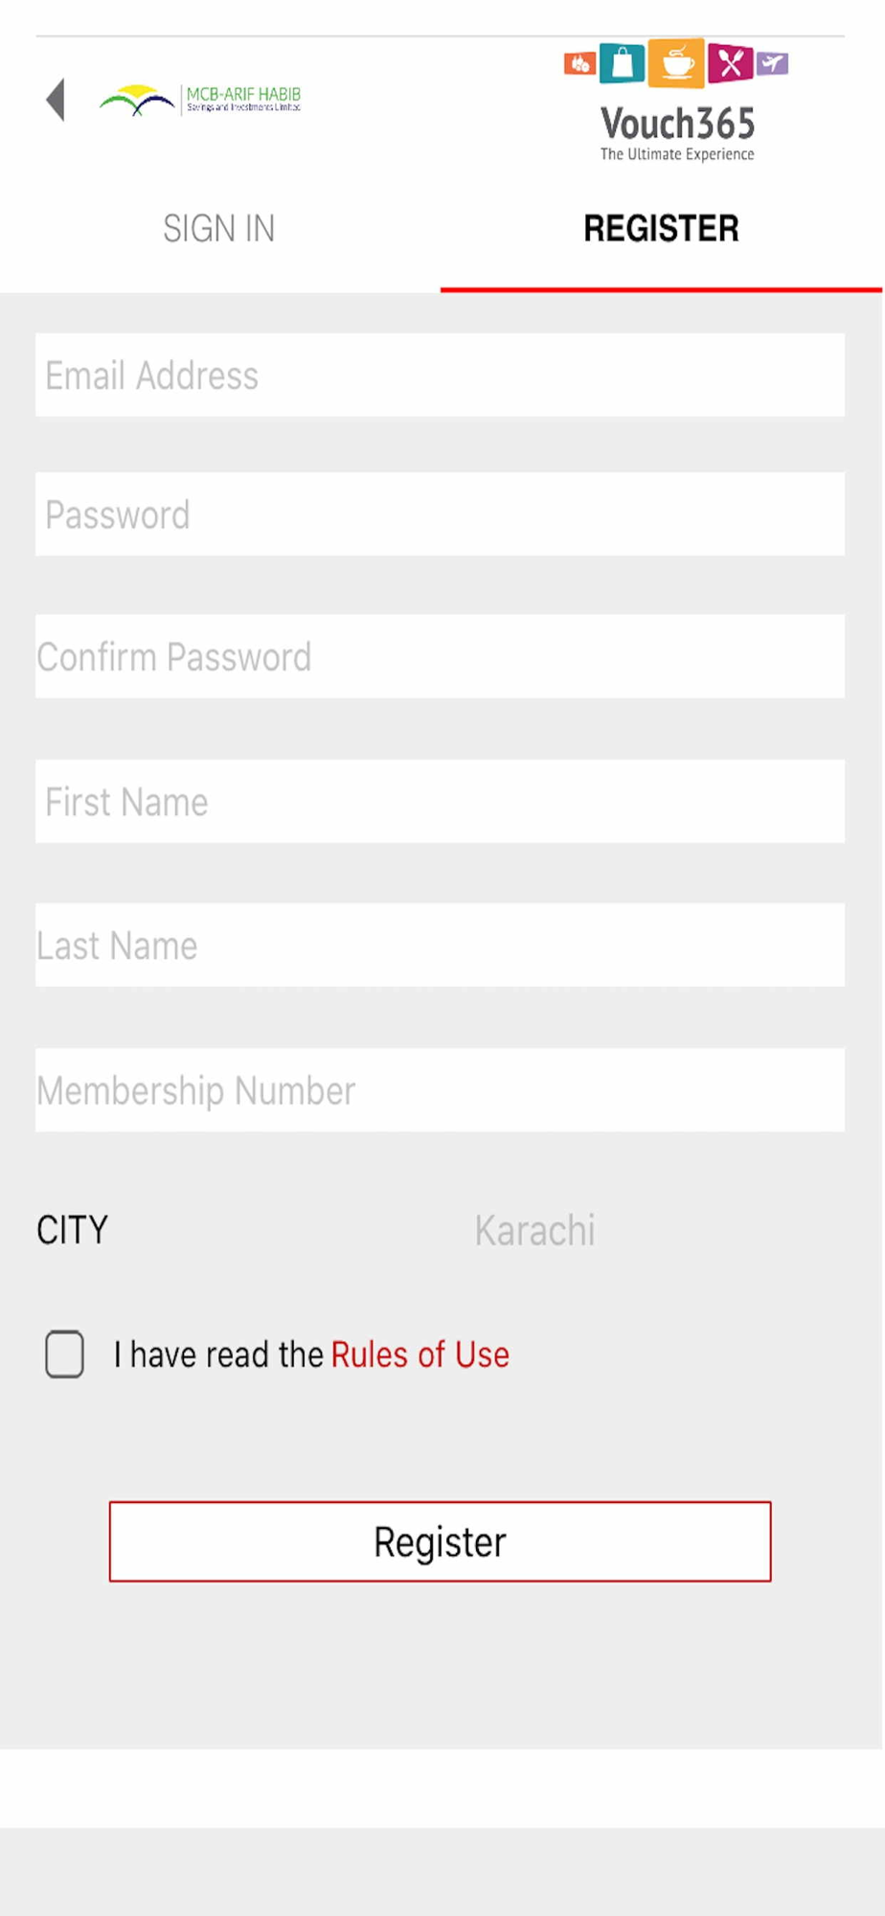The height and width of the screenshot is (1916, 885).
Task: Tap the purple airplane icon
Action: pyautogui.click(x=772, y=64)
